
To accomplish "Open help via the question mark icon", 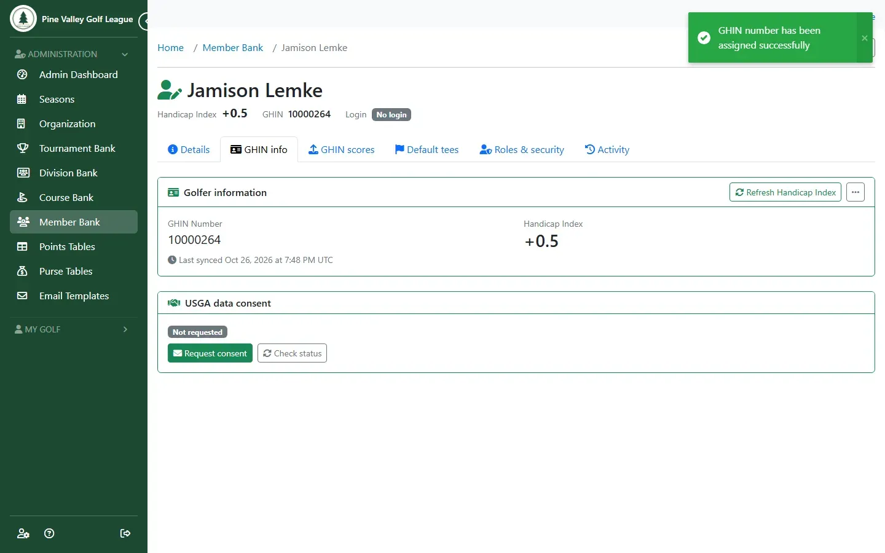I will click(49, 533).
